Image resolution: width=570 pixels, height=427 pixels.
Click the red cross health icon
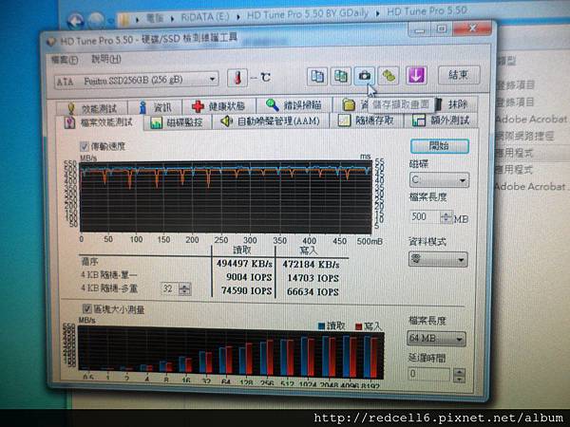[198, 106]
